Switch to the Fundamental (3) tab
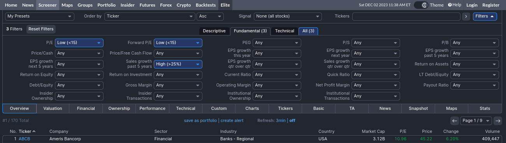Viewport: 506px width, 143px height. pyautogui.click(x=250, y=31)
